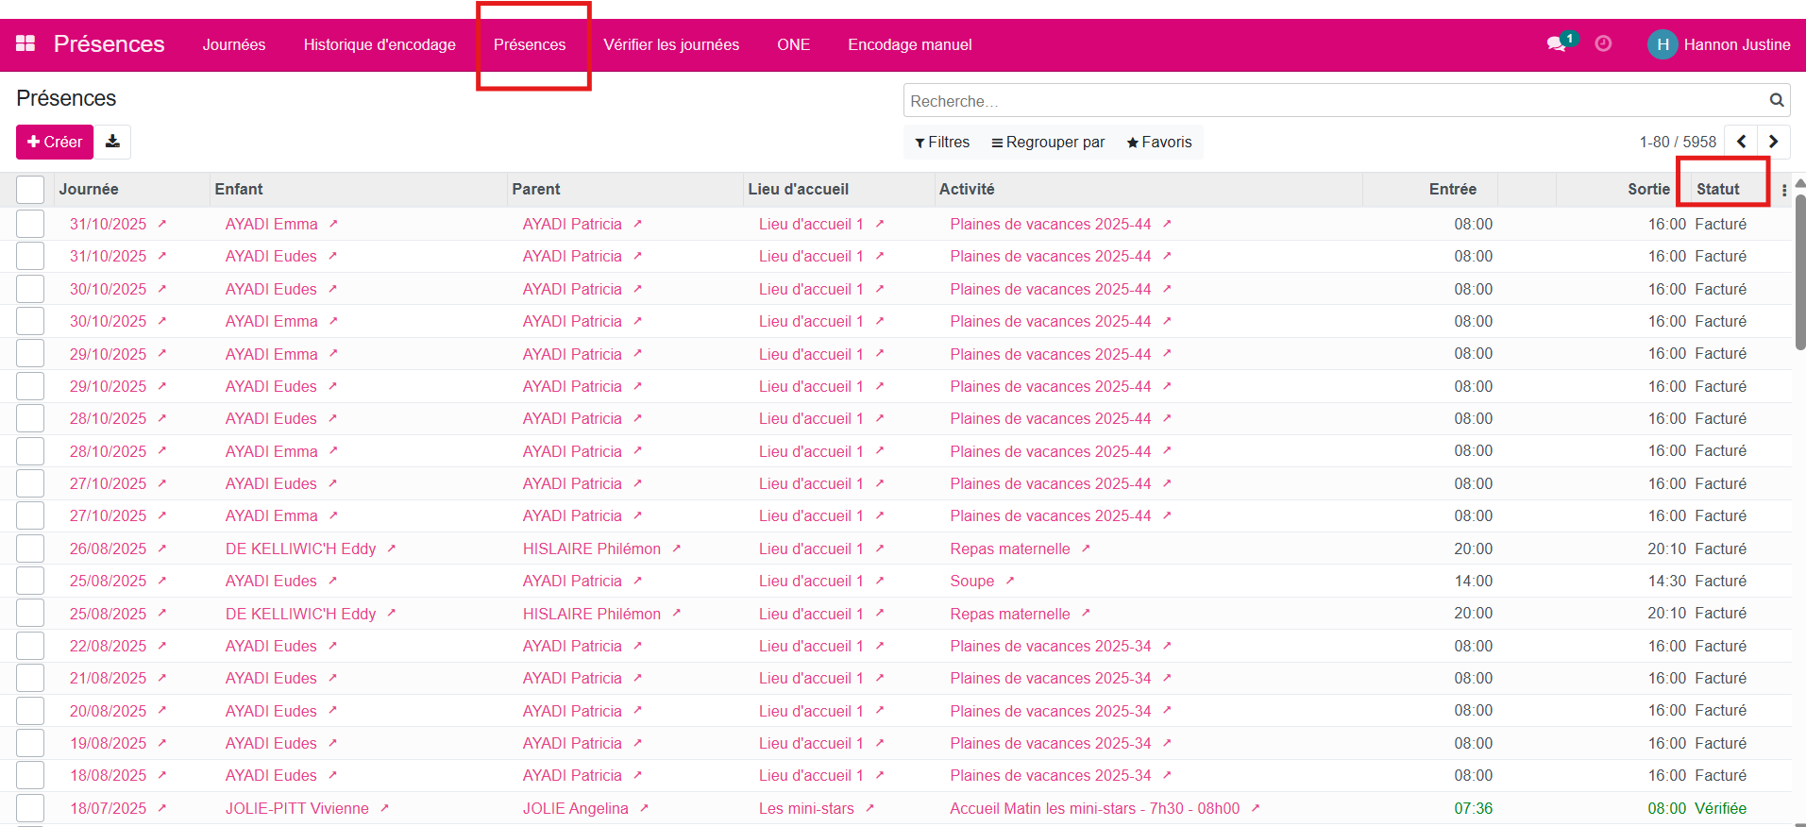The width and height of the screenshot is (1806, 827).
Task: Open the Favoris dropdown
Action: (x=1159, y=142)
